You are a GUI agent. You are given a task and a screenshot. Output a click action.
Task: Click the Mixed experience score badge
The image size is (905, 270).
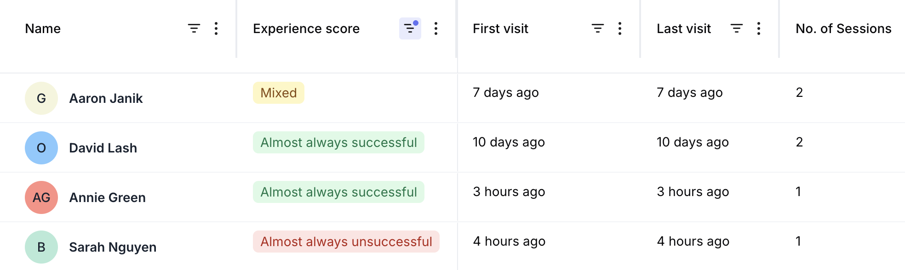(x=278, y=92)
